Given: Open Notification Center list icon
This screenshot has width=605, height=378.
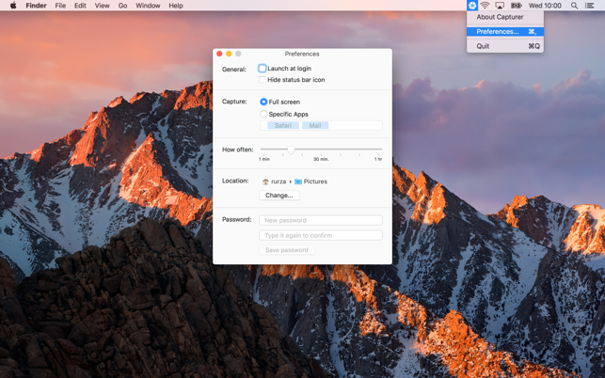Looking at the screenshot, I should point(590,6).
